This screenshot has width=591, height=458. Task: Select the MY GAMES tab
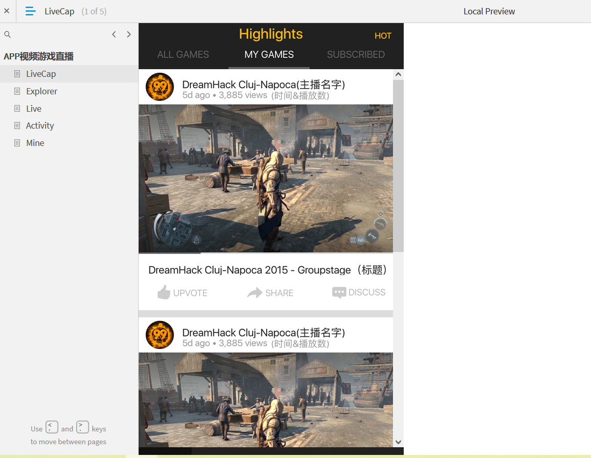[269, 55]
